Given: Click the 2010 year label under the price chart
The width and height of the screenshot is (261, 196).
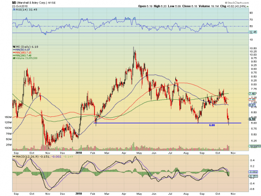Looking at the screenshot, I should click(x=79, y=153).
